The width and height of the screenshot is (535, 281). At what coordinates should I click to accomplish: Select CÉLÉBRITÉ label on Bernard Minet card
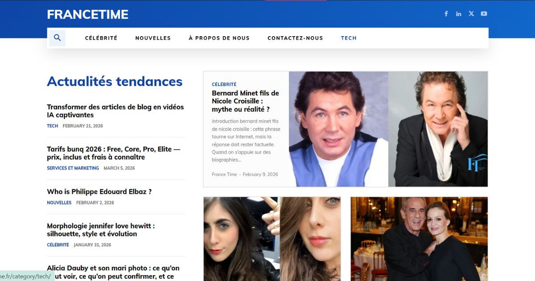[x=224, y=84]
